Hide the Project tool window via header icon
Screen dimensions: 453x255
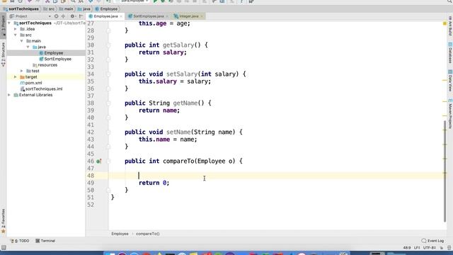coord(81,16)
